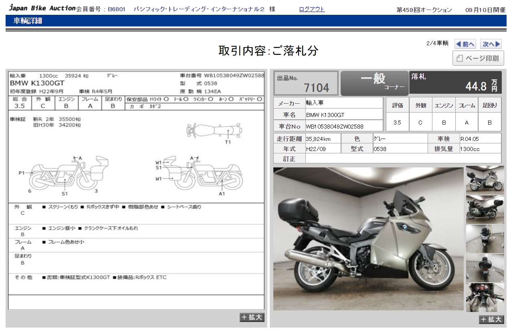Go to next vehicle with 次へ button
This screenshot has width=509, height=330.
[491, 44]
